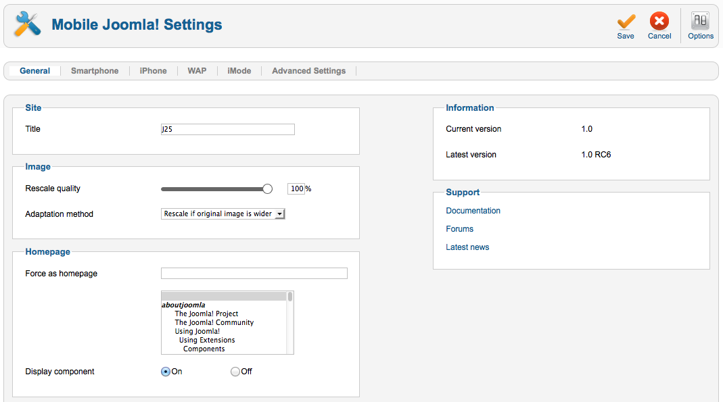The height and width of the screenshot is (402, 723).
Task: Switch to the Smartphone tab
Action: 95,71
